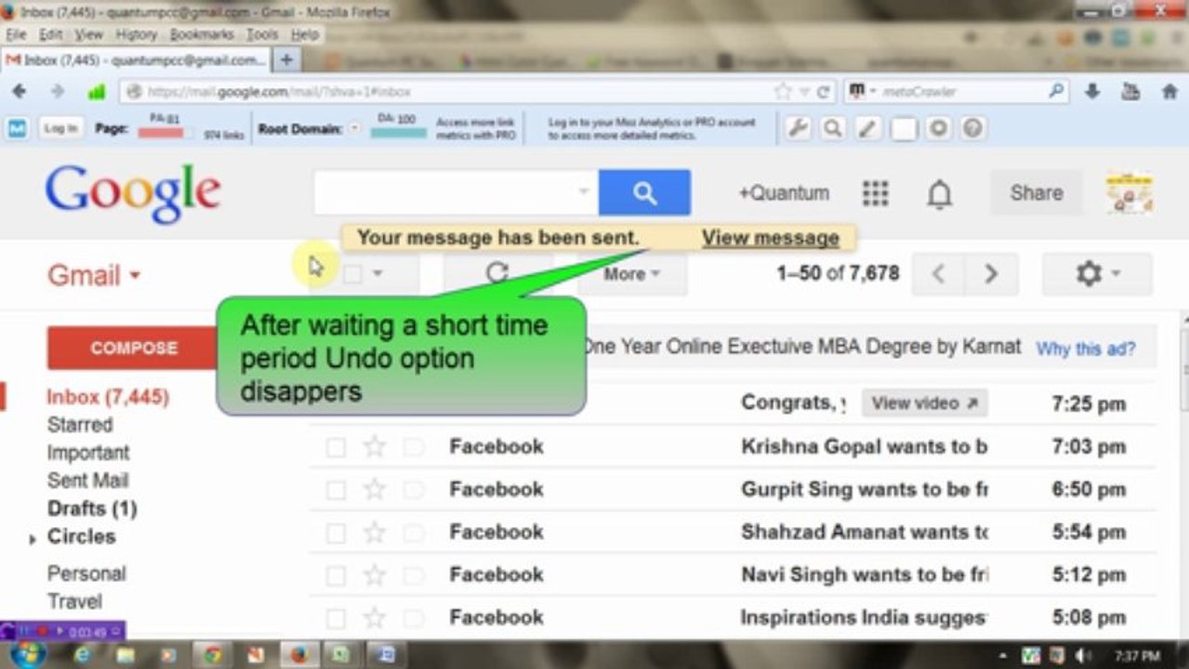This screenshot has width=1189, height=669.
Task: Select the Shahzad Amanat email checkbox
Action: [x=336, y=533]
